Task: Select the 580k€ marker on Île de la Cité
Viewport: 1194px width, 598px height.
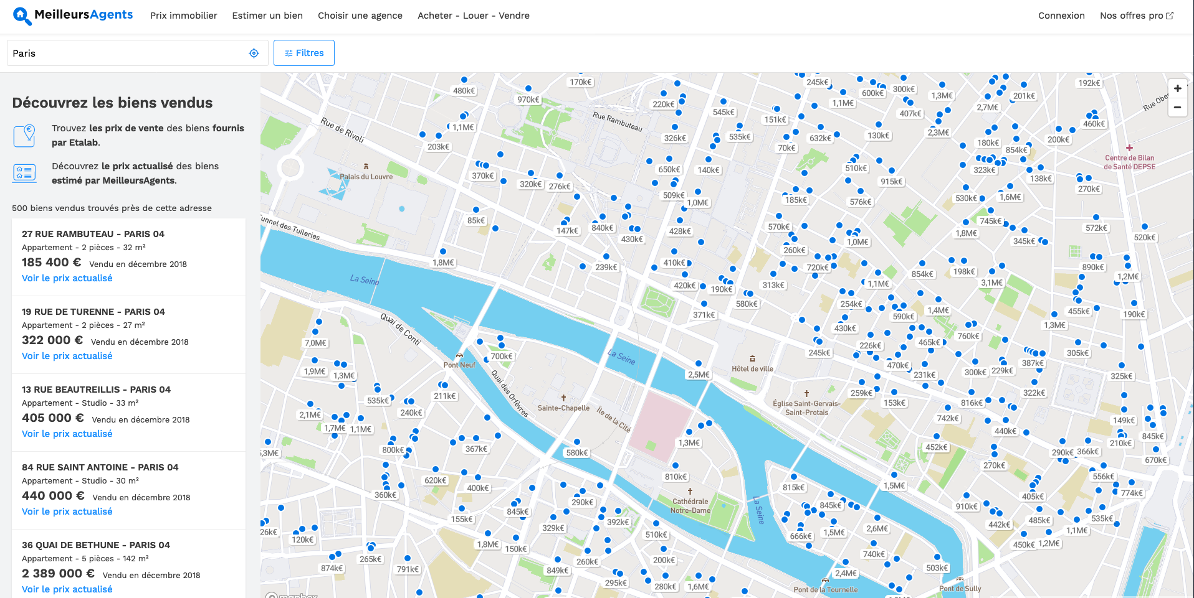Action: tap(577, 453)
